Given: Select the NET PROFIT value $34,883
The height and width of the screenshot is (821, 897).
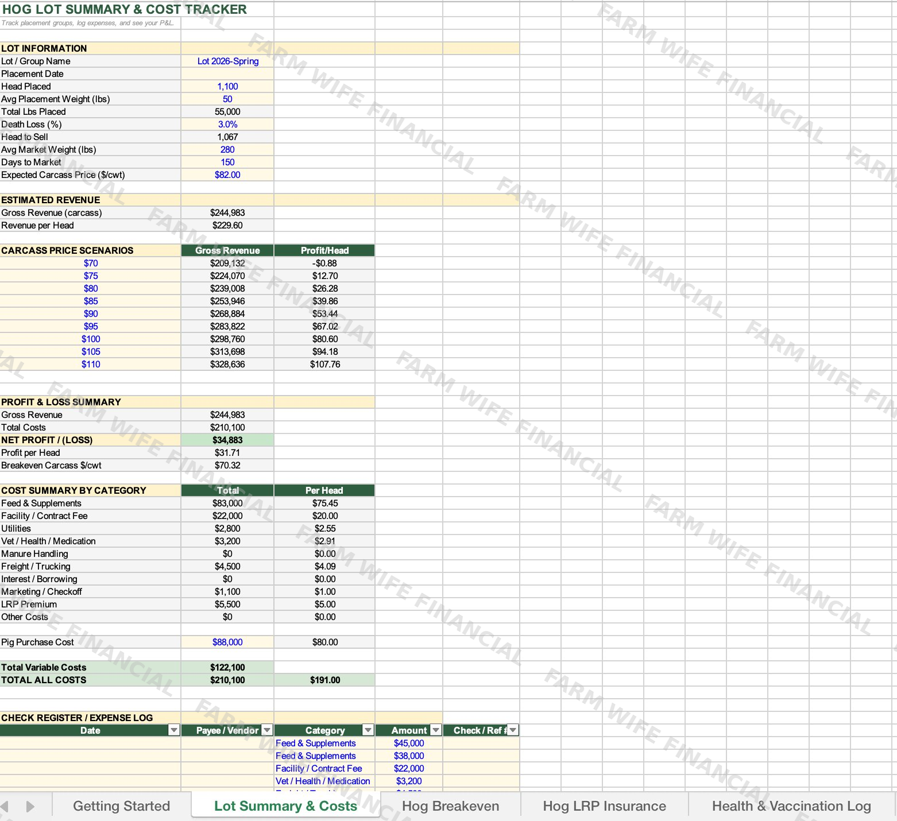Looking at the screenshot, I should 227,440.
